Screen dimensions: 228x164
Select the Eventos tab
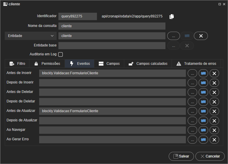80,64
